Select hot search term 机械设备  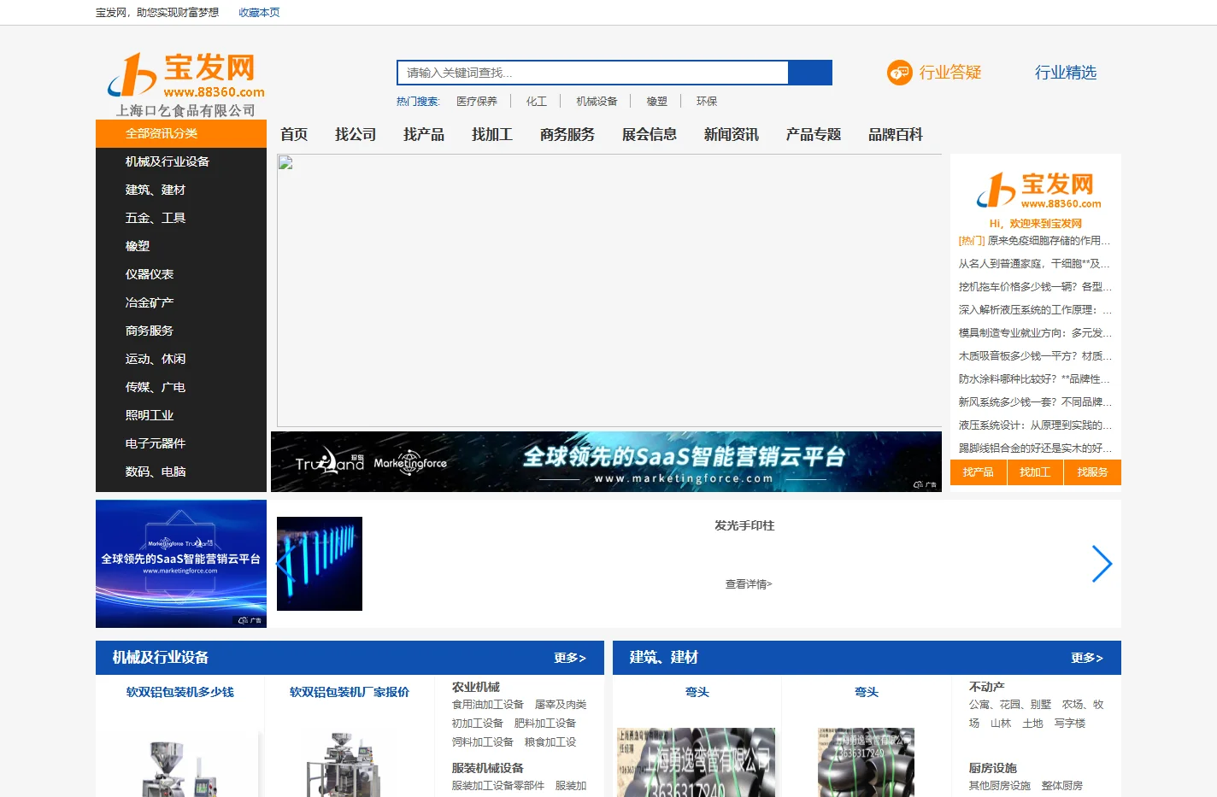coord(597,101)
